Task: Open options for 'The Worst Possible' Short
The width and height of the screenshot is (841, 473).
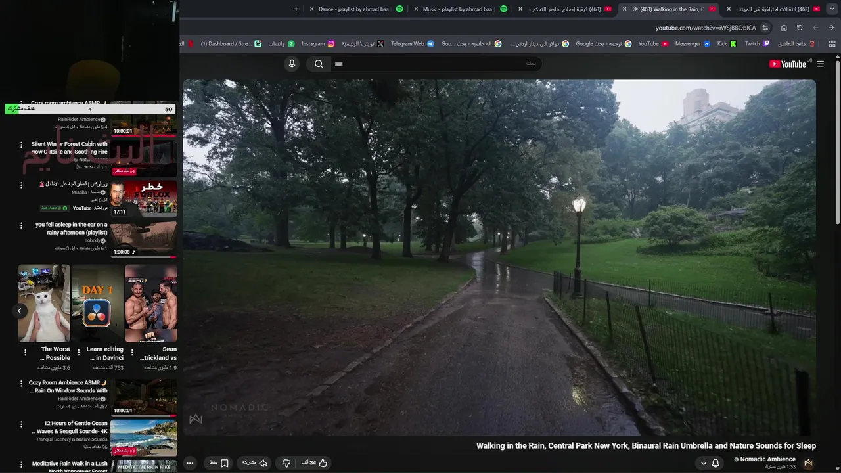Action: coord(26,353)
